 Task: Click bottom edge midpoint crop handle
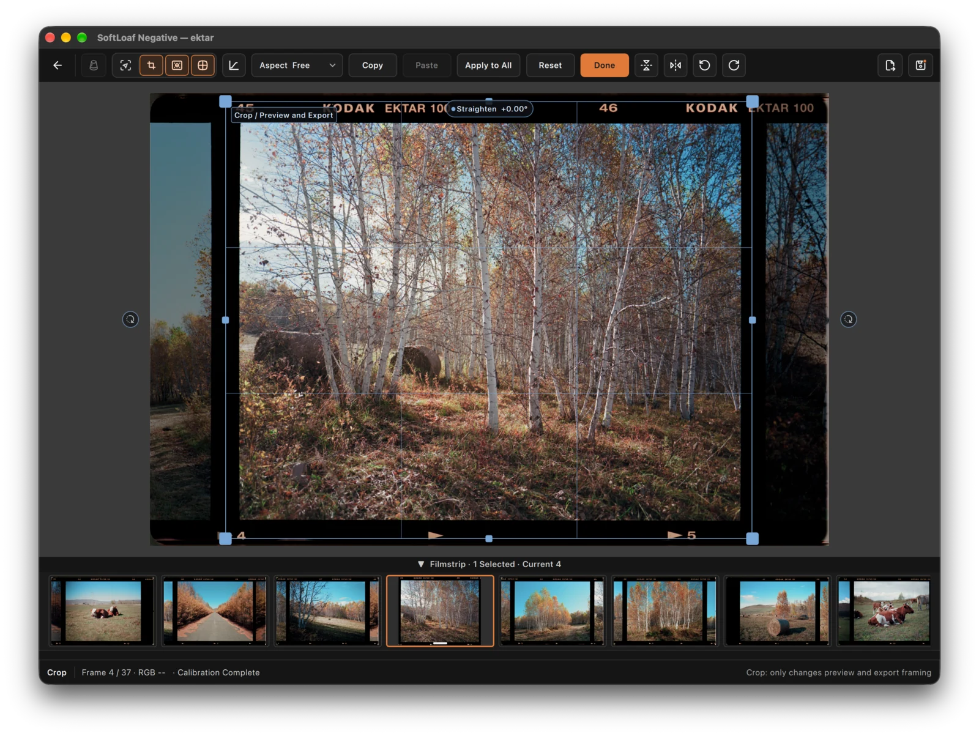pyautogui.click(x=489, y=538)
